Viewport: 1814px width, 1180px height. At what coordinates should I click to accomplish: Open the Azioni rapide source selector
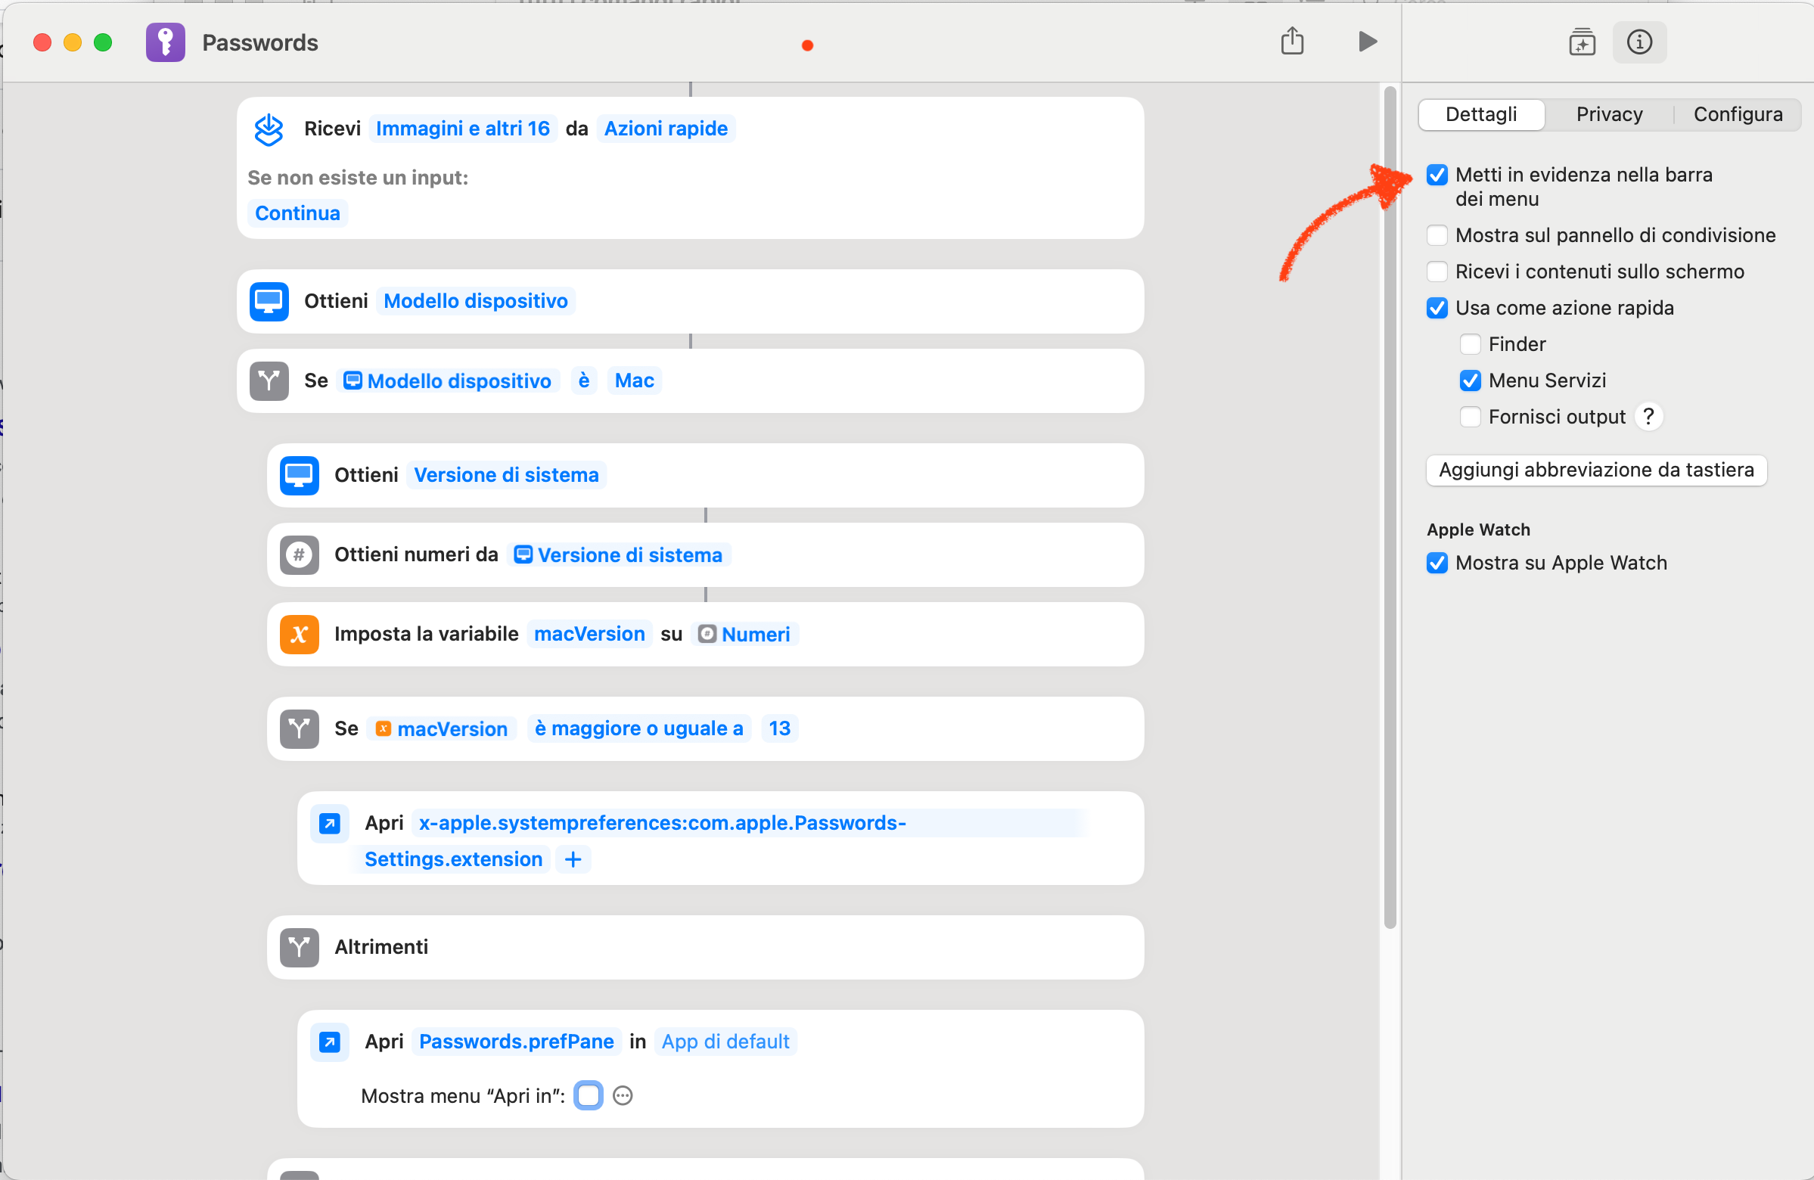click(666, 129)
